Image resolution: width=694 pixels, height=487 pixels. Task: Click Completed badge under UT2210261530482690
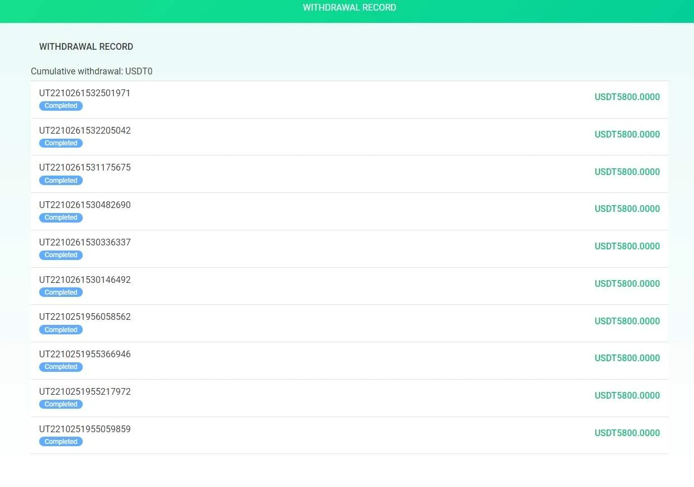tap(61, 218)
